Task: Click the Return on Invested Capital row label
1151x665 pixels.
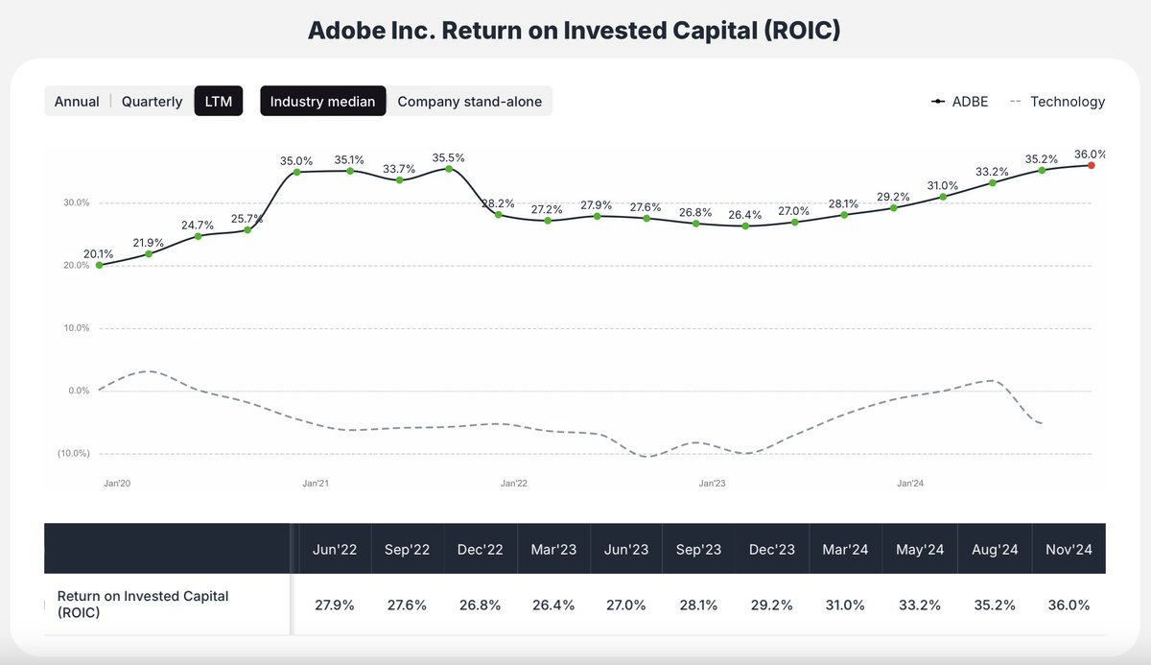Action: pos(142,604)
